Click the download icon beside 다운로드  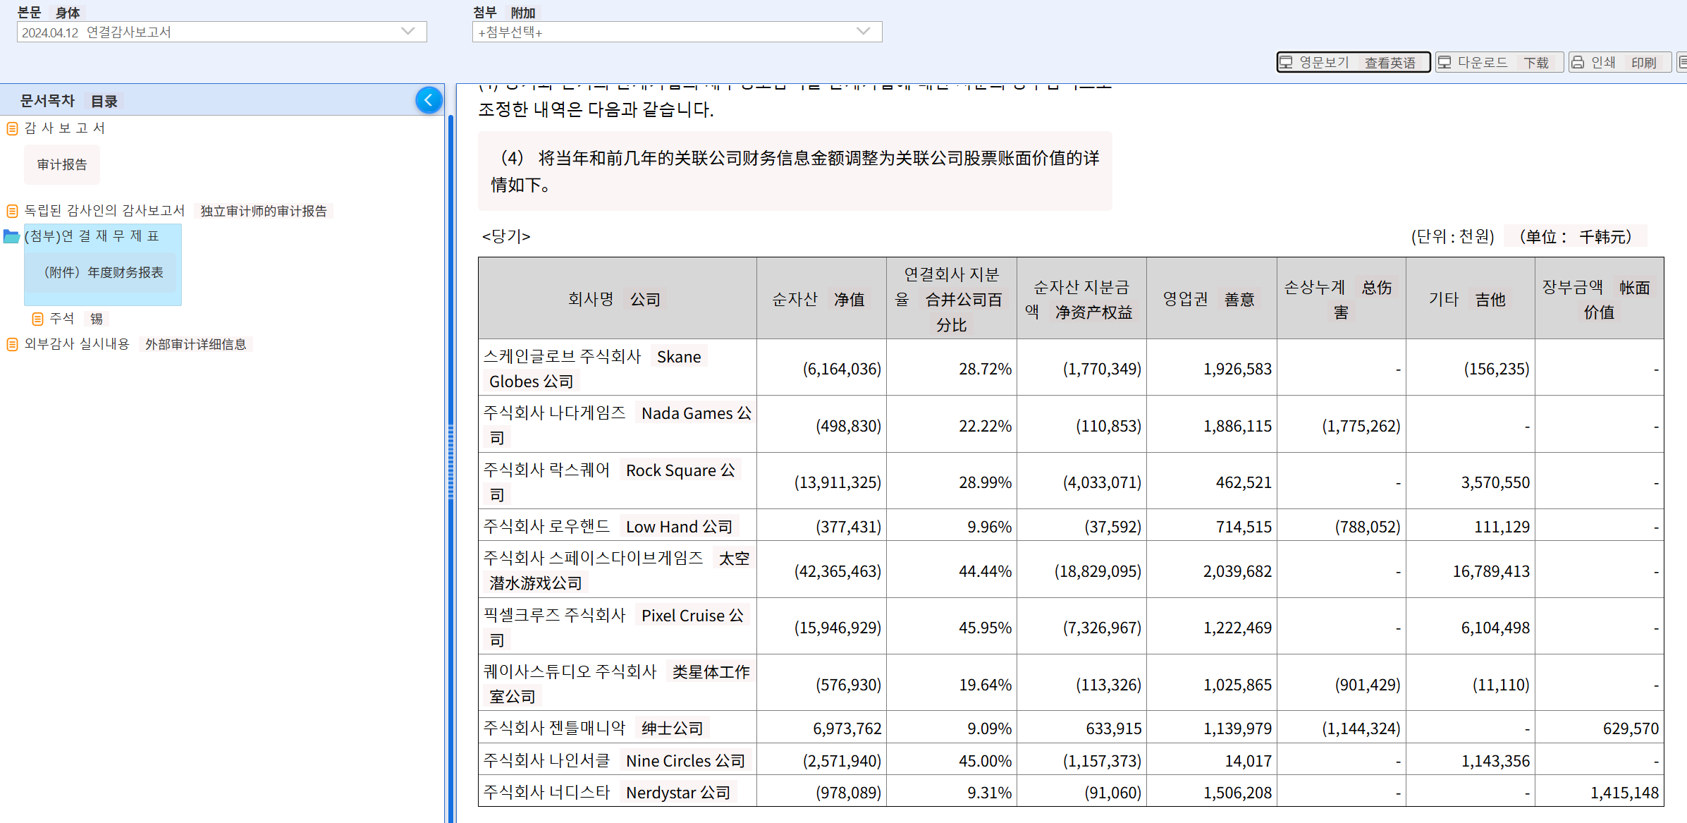[x=1444, y=62]
